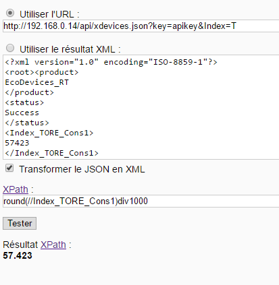Click the closing </Index_TORE_Cons1> tag line
279x285 pixels.
click(51, 153)
